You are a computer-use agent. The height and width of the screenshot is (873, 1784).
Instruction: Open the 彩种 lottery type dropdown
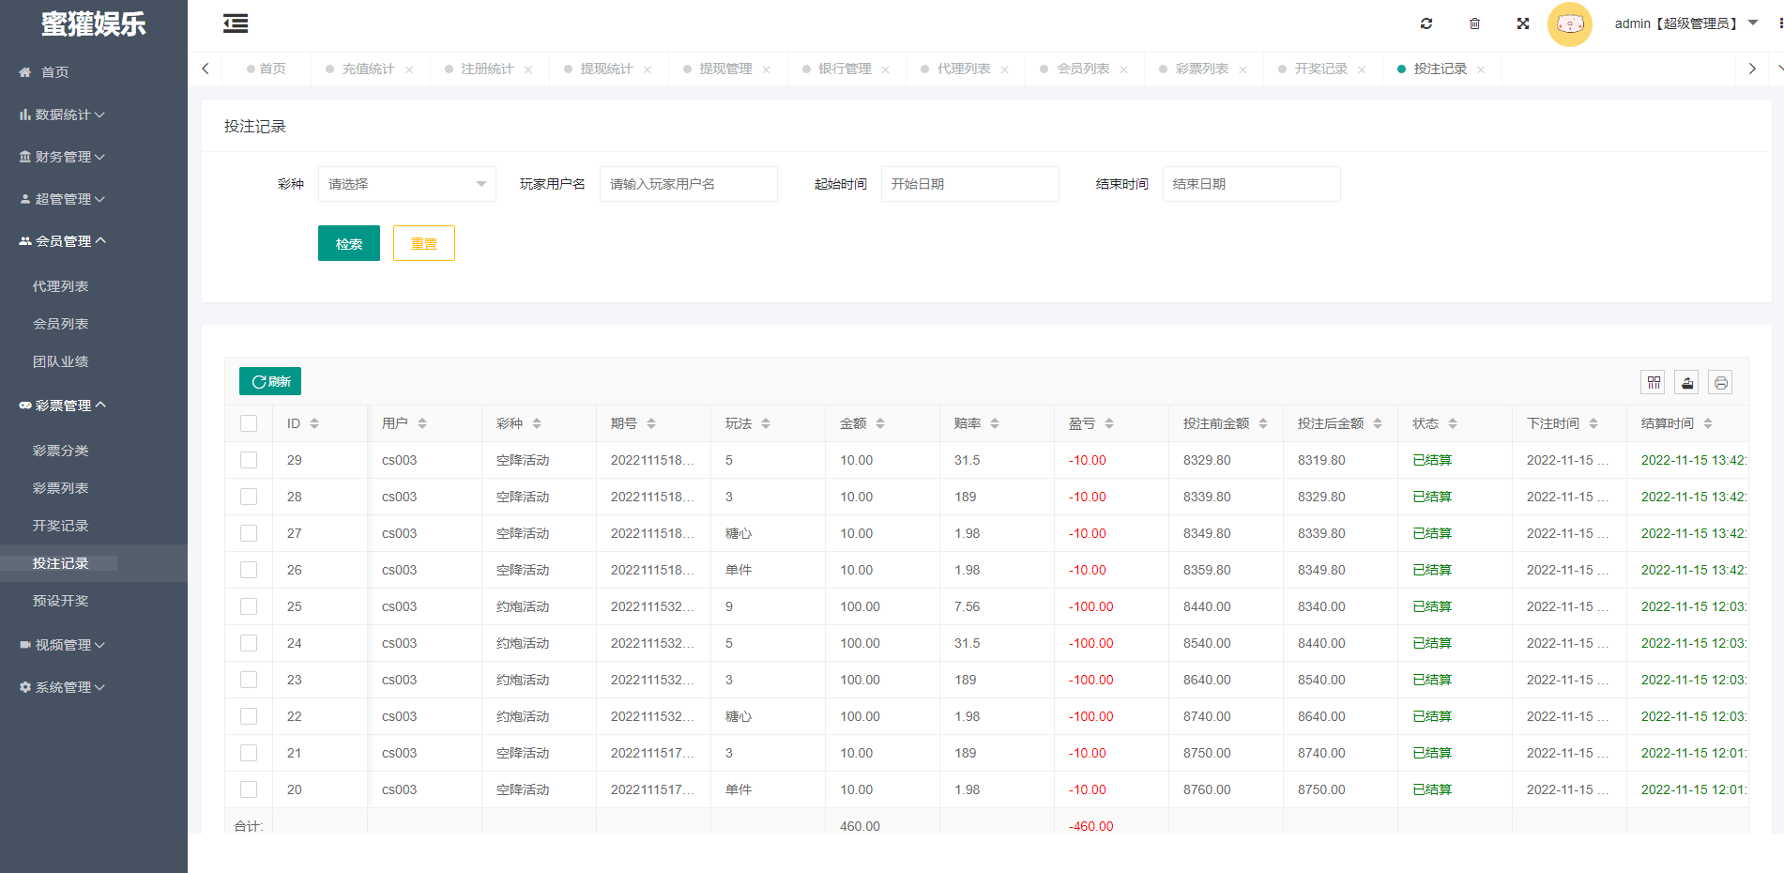(x=405, y=183)
